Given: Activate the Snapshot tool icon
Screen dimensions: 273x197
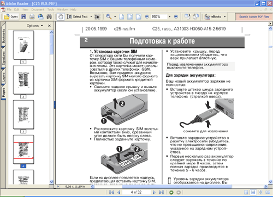Looking at the screenshot, I should click(97, 17).
